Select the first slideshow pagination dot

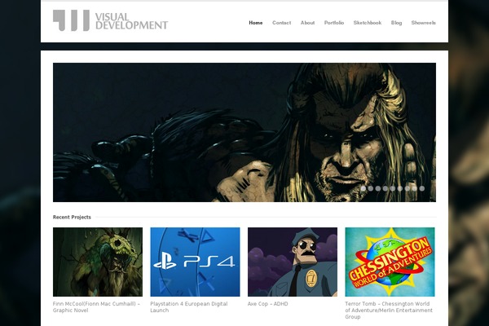pyautogui.click(x=363, y=188)
